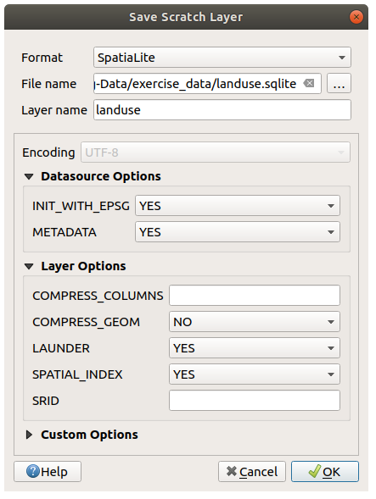This screenshot has height=499, width=376.
Task: Click into the File name path field
Action: 207,83
